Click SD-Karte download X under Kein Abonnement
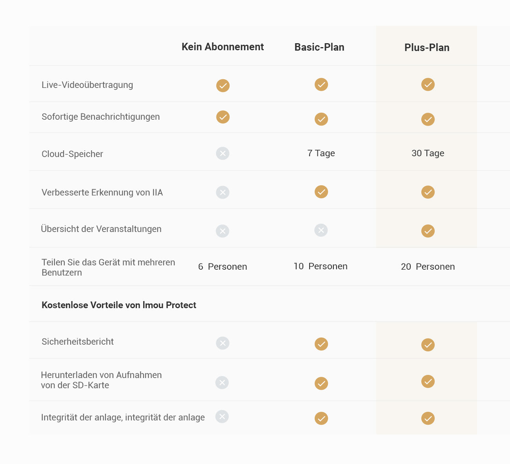Image resolution: width=510 pixels, height=464 pixels. pos(222,383)
